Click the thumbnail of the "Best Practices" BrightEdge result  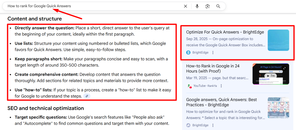(278, 108)
